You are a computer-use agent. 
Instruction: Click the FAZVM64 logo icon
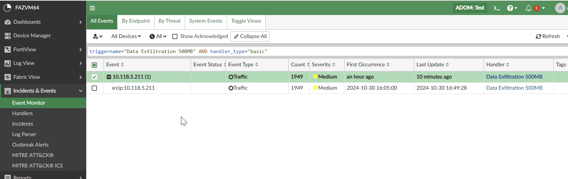pyautogui.click(x=7, y=7)
